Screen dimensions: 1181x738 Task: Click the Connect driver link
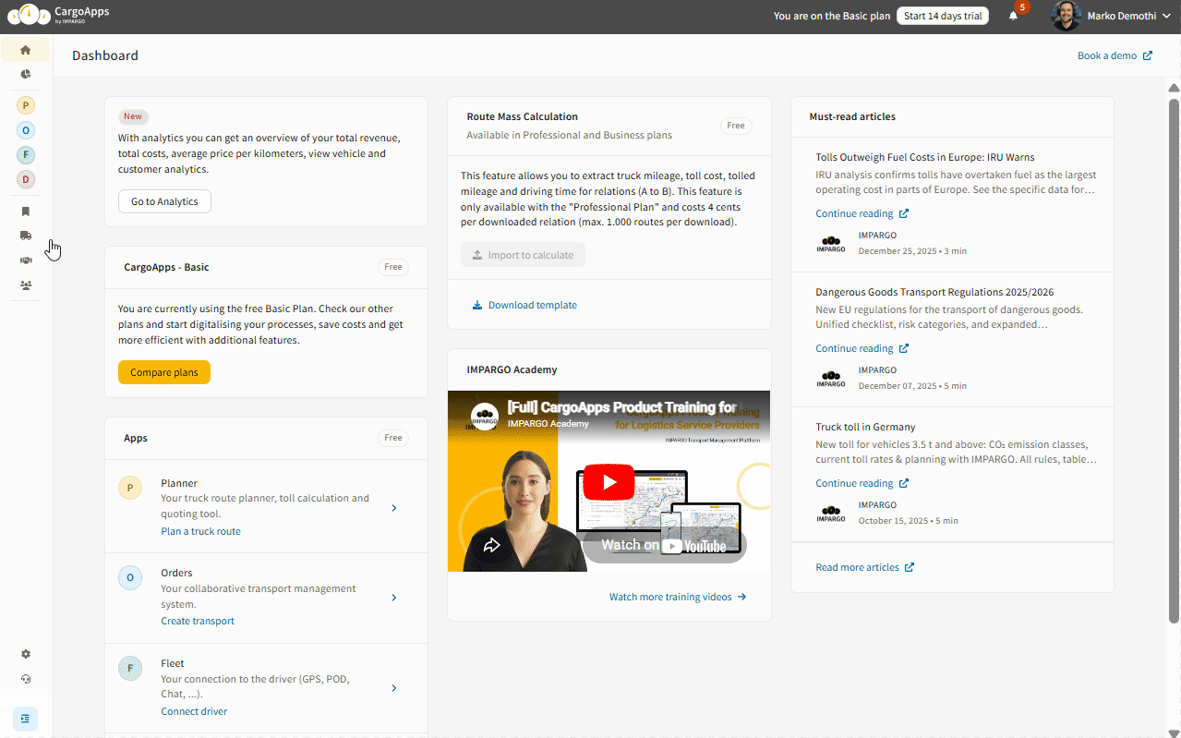click(194, 711)
